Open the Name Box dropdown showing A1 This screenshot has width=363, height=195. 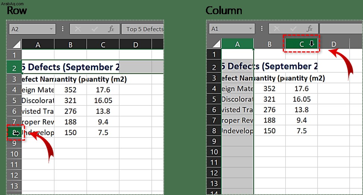(x=250, y=29)
